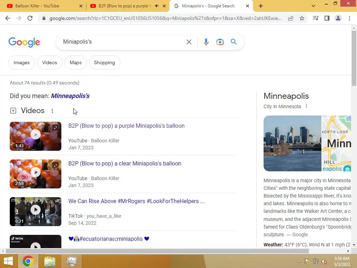This screenshot has height=268, width=357.
Task: Click the forward navigation arrow
Action: click(x=19, y=18)
